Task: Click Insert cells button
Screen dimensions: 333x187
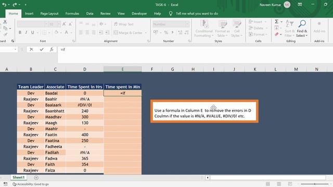Action: click(x=258, y=22)
